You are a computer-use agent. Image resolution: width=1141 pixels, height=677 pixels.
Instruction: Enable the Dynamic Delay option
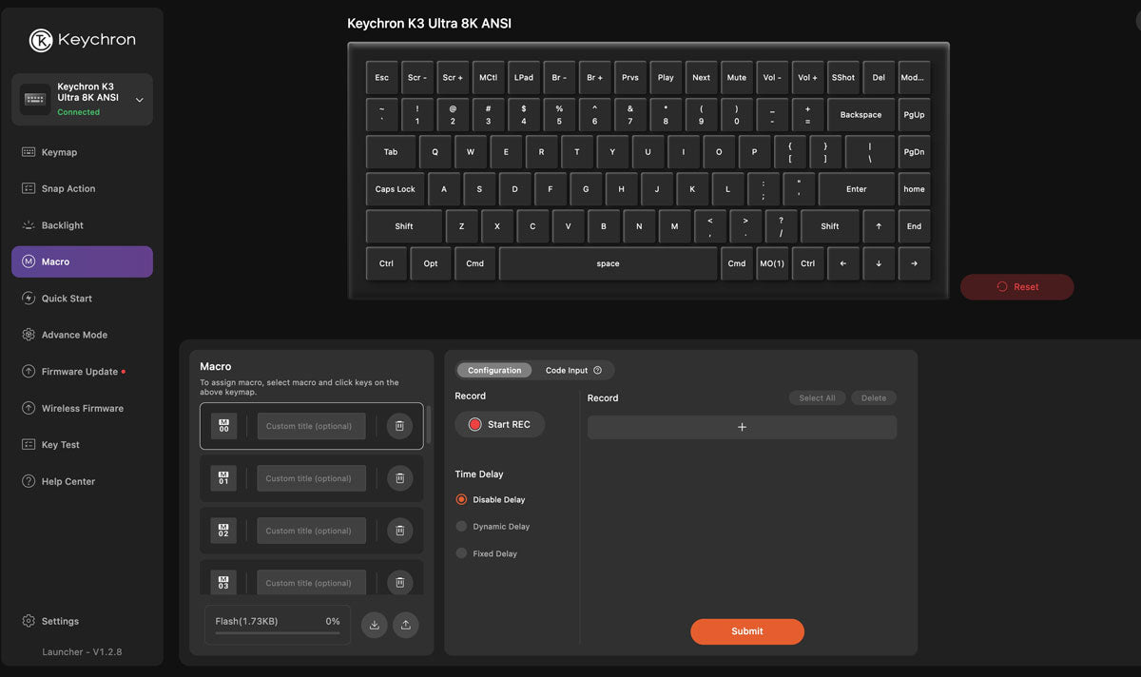[462, 526]
